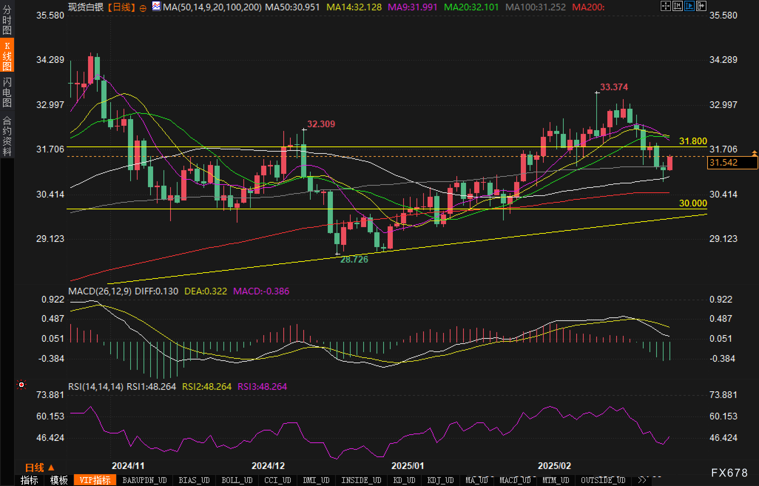
Task: Click the orange circle-plus icon beside 日线
Action: [x=143, y=8]
